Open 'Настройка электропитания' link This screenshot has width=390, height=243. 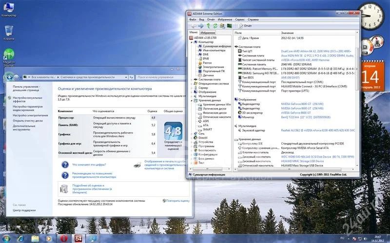[x=30, y=116]
